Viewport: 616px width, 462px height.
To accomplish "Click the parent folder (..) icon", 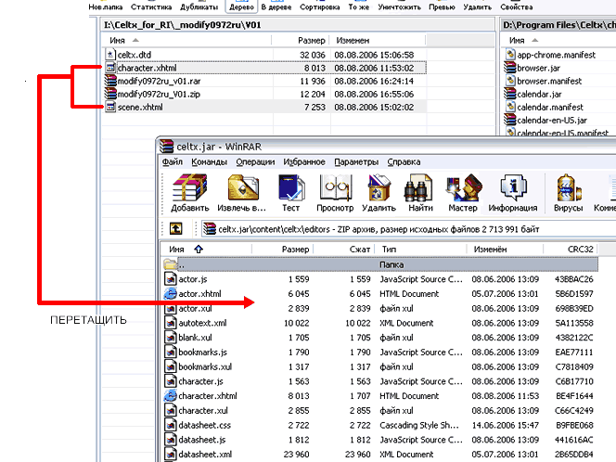I will (x=170, y=264).
